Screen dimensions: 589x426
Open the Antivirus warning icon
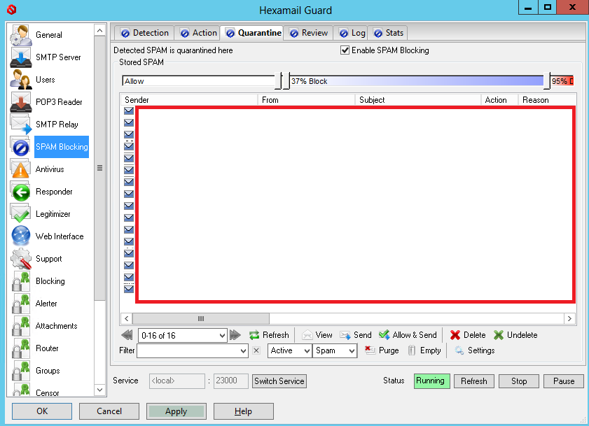click(20, 169)
